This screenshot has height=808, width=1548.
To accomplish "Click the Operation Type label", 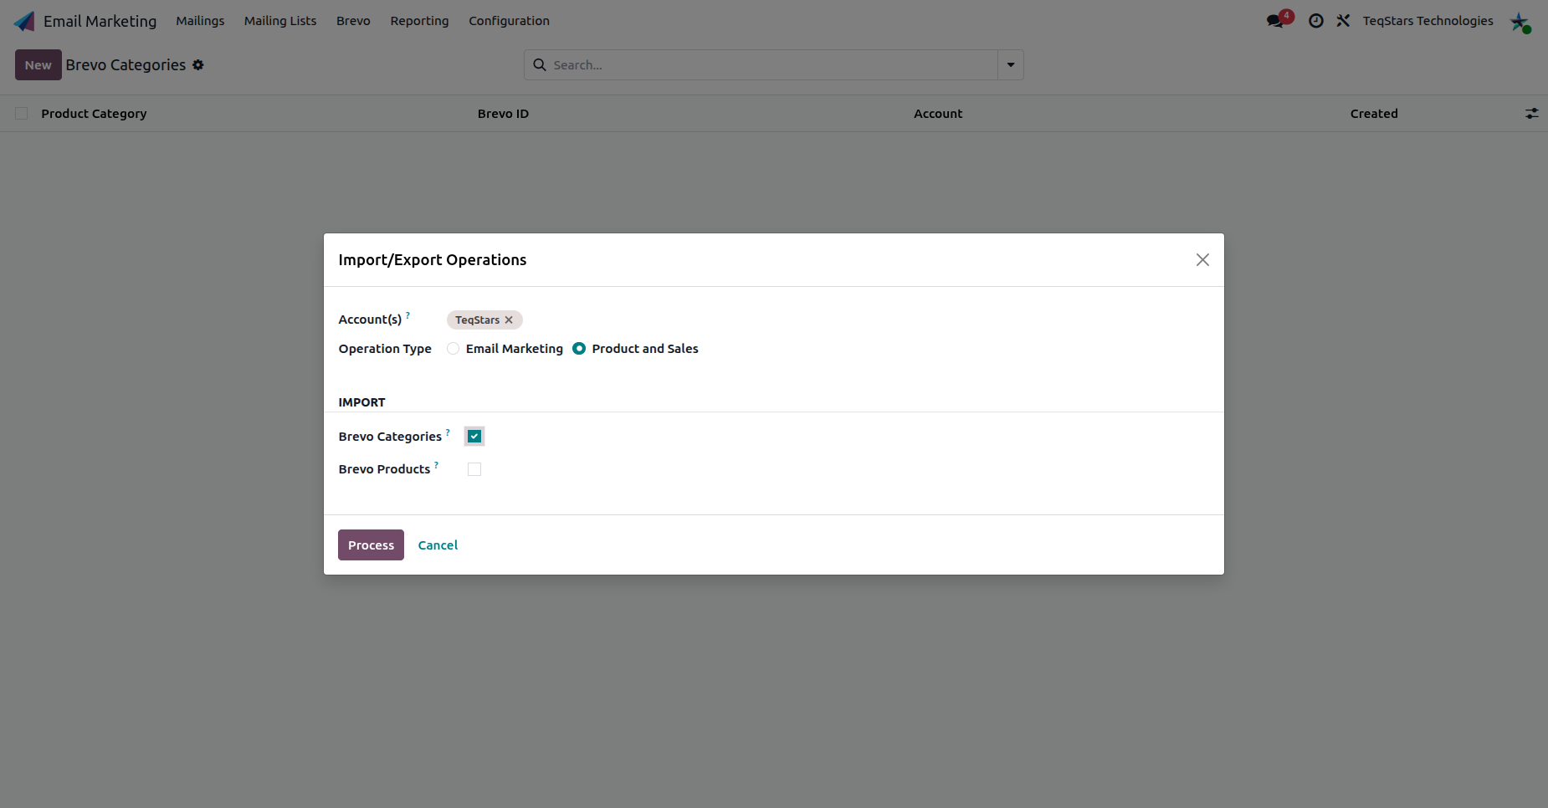I will coord(385,349).
